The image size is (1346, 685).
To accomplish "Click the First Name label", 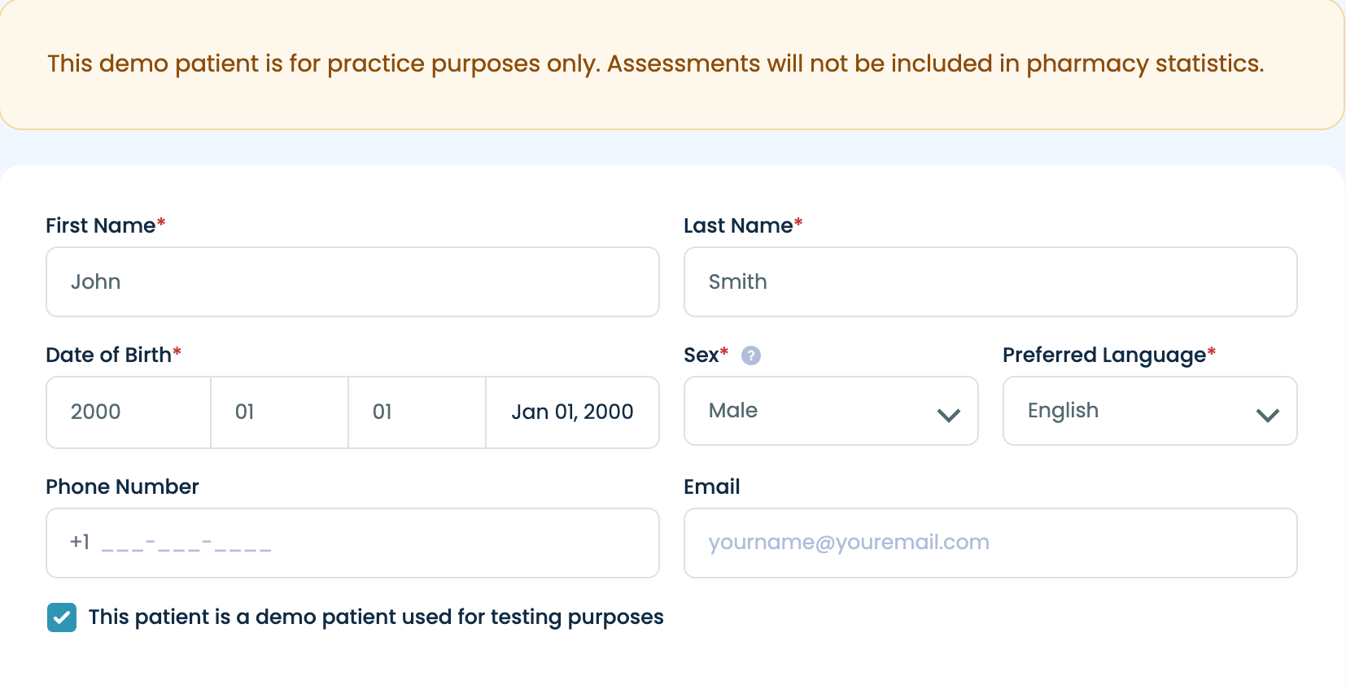I will point(101,225).
